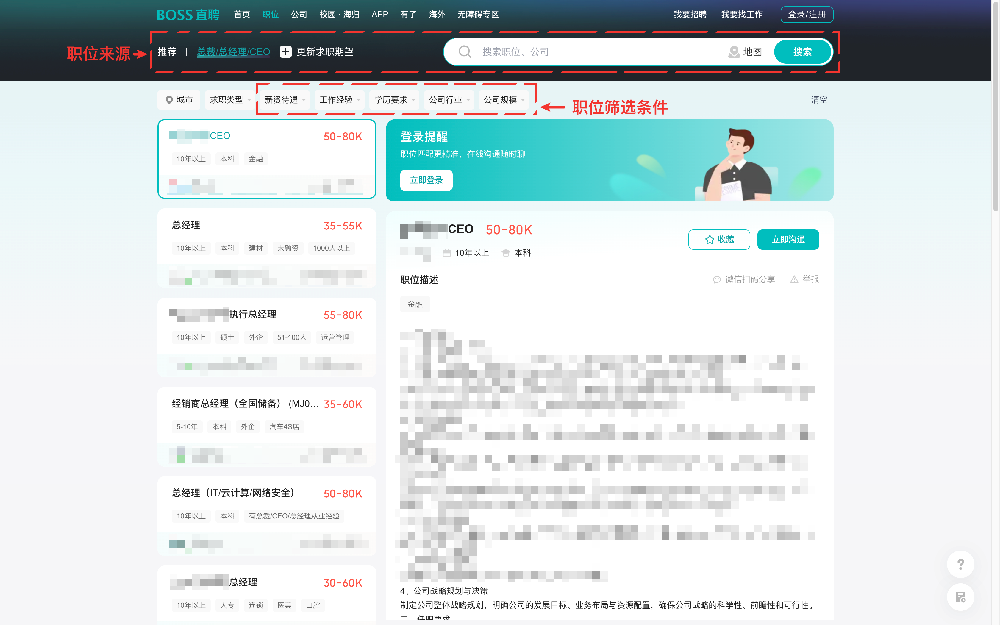Open the 学历要求 dropdown
Screen dimensions: 1000x625
pyautogui.click(x=395, y=100)
